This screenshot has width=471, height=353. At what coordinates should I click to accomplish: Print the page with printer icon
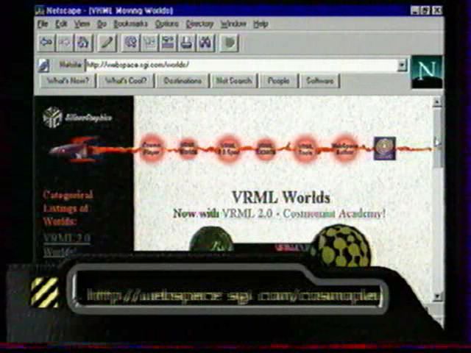(x=186, y=43)
